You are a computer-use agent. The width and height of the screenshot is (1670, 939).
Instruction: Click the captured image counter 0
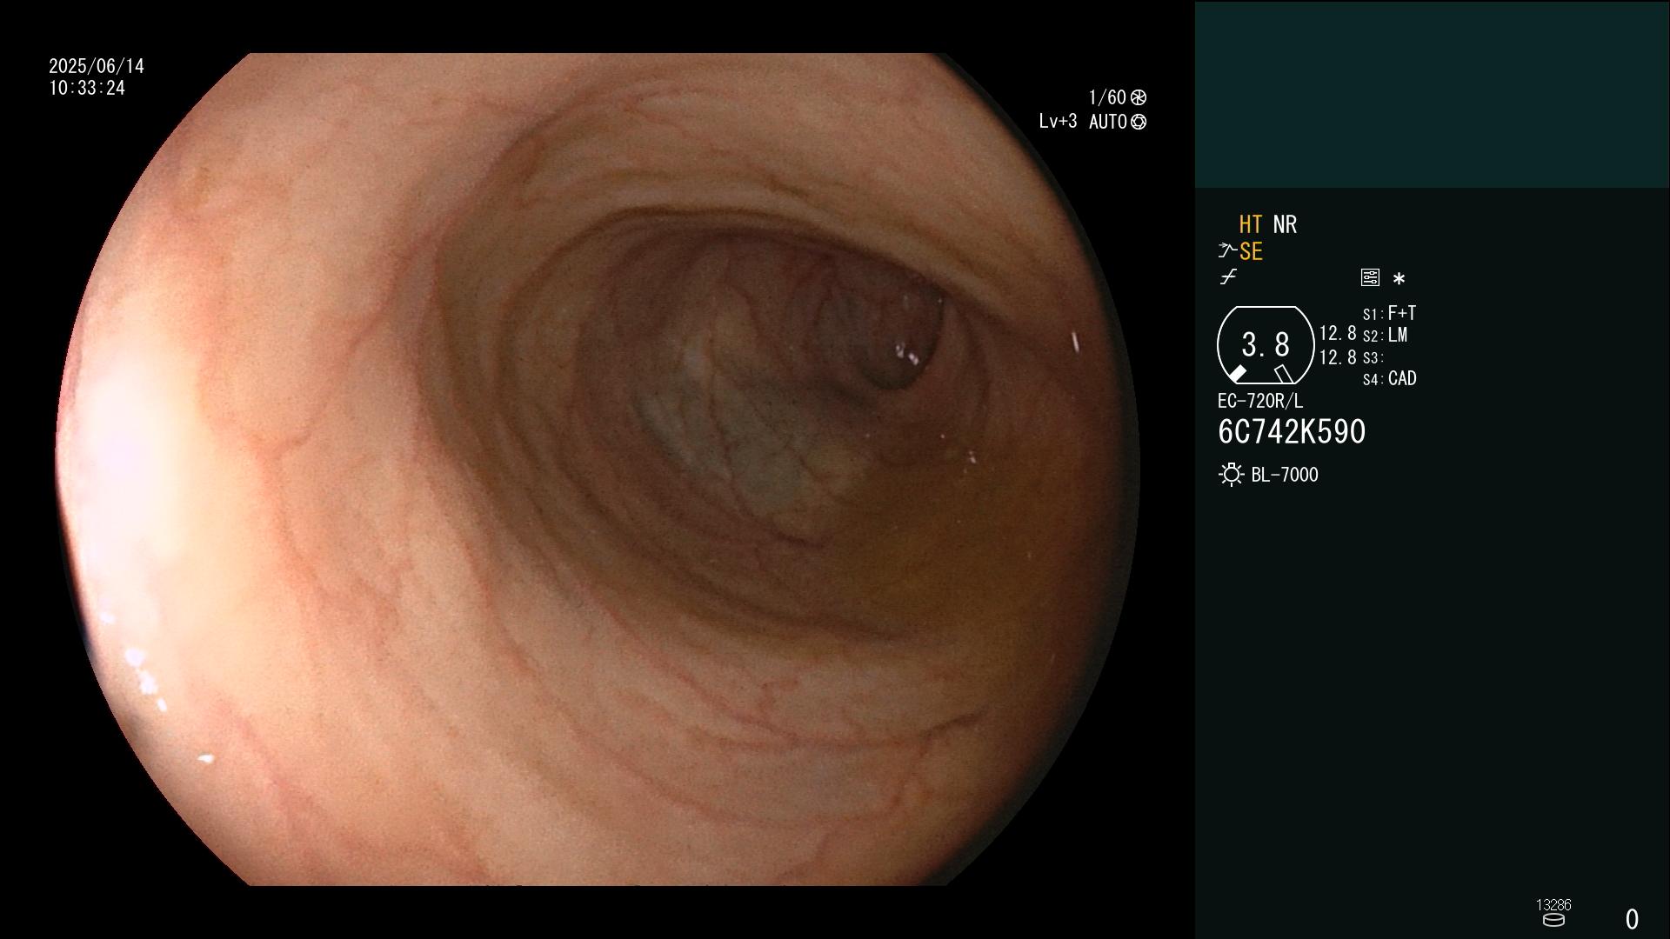click(x=1632, y=919)
